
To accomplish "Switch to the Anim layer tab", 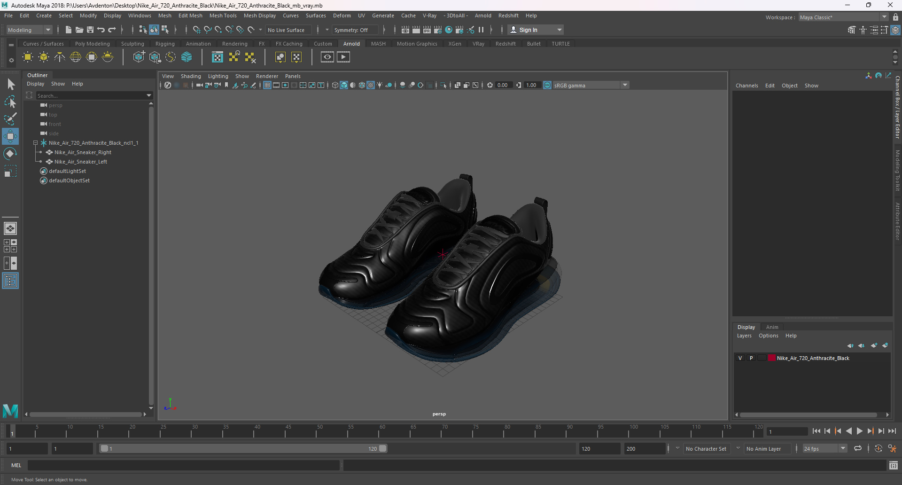I will (x=772, y=327).
